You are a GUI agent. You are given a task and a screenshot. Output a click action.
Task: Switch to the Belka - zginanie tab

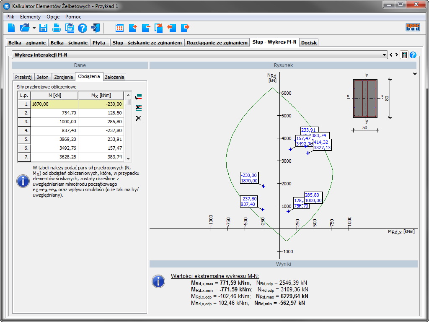coord(27,43)
